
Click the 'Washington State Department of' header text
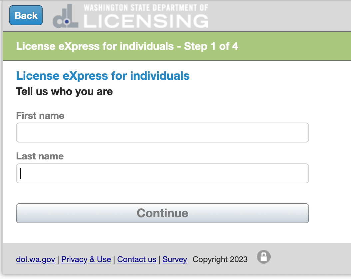tap(146, 7)
